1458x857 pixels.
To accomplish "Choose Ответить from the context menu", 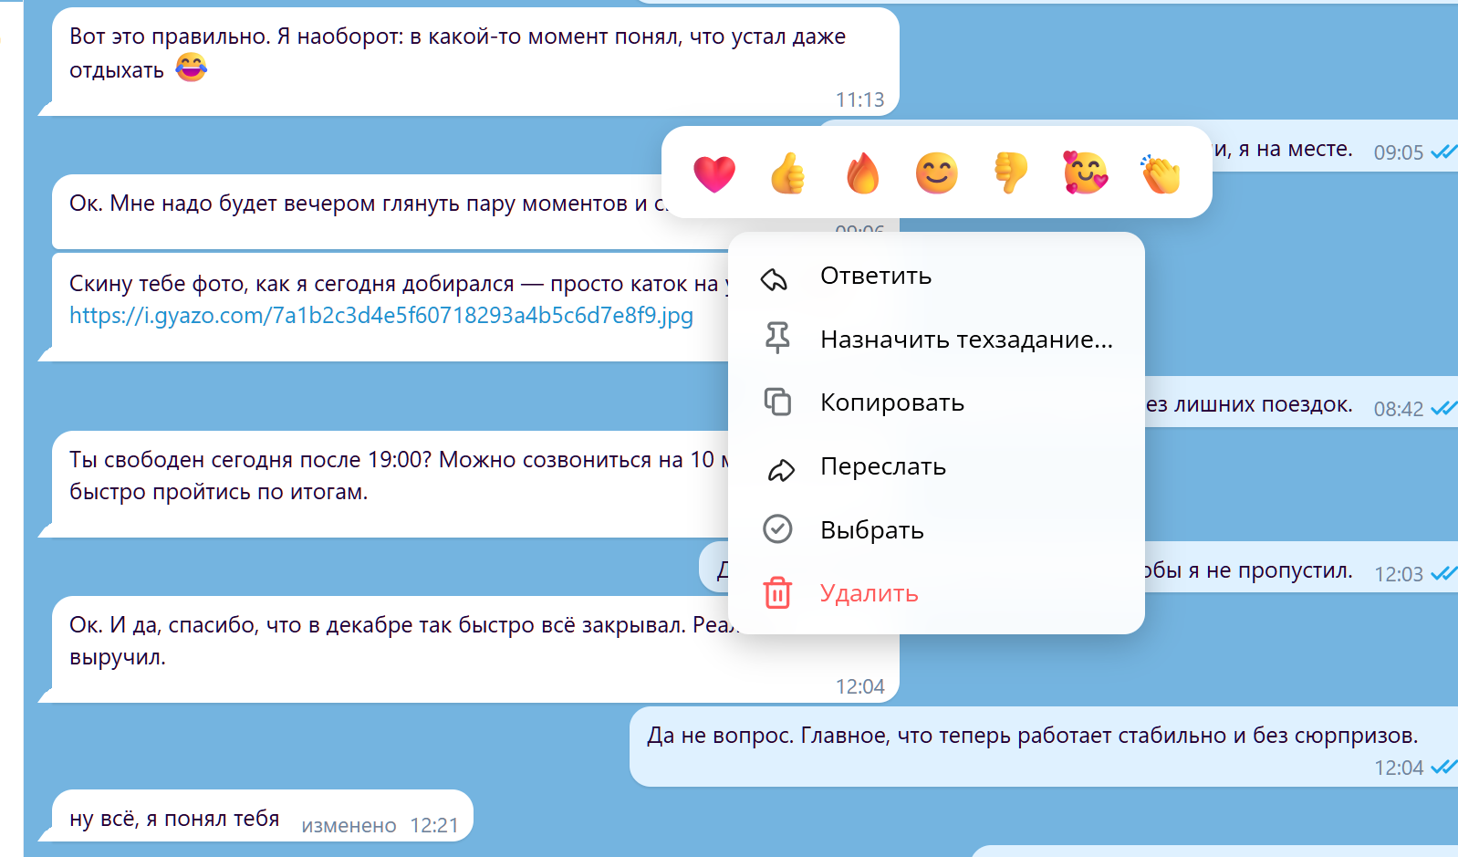I will pos(875,276).
